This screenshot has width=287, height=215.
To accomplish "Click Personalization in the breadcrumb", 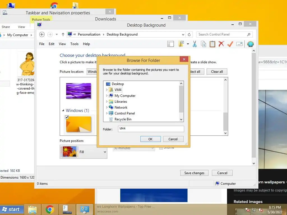I will [89, 34].
